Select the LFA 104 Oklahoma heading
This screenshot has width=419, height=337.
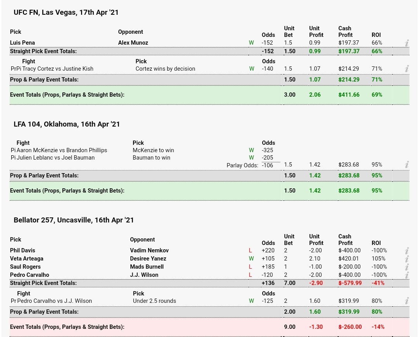point(67,124)
